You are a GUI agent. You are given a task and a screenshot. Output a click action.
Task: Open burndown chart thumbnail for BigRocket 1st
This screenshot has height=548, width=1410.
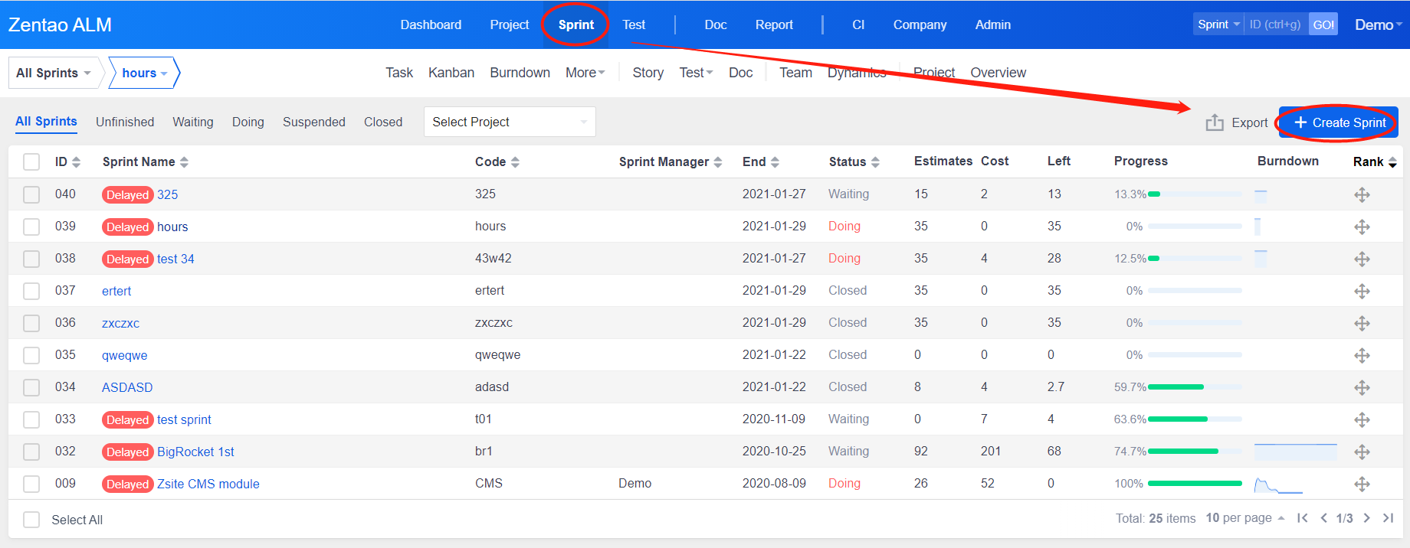pos(1295,452)
